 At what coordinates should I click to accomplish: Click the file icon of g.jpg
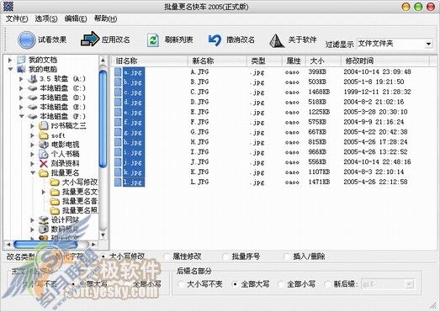pos(118,132)
